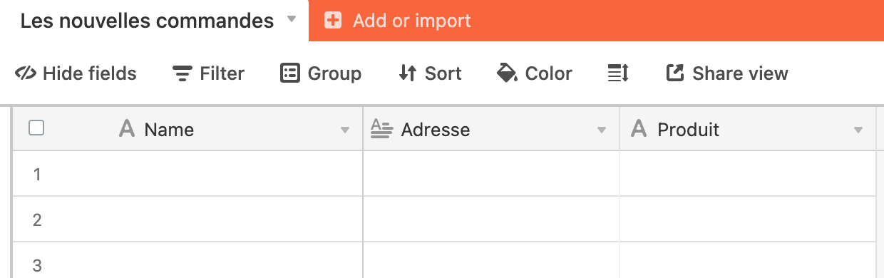This screenshot has width=884, height=278.
Task: Open Les nouvelles commandes table dropdown arrow
Action: click(x=291, y=20)
